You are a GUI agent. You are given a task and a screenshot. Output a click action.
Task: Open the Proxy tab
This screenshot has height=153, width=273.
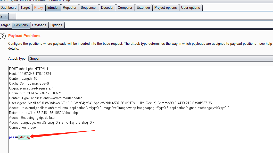pyautogui.click(x=38, y=8)
